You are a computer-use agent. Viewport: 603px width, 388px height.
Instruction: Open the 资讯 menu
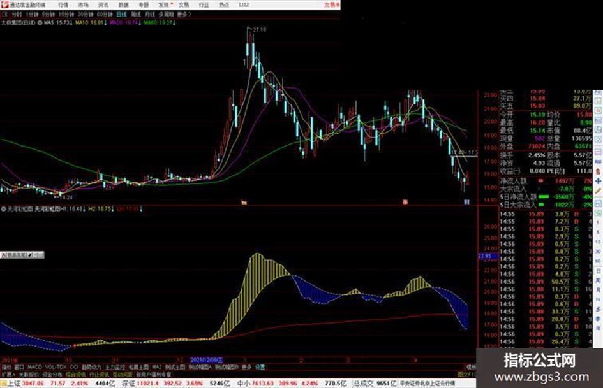pyautogui.click(x=103, y=4)
